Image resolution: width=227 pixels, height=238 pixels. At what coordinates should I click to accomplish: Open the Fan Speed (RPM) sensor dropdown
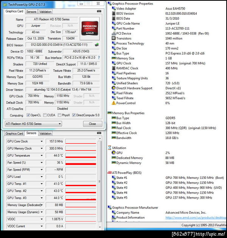coord(42,169)
